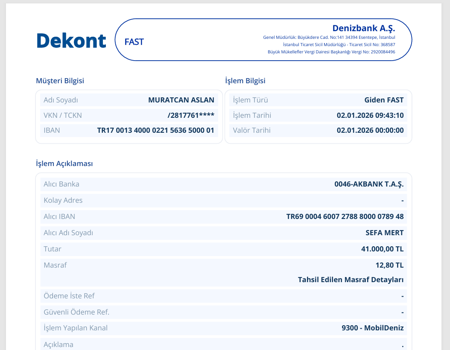This screenshot has width=450, height=350.
Task: Click the İşlem Bilgisi section heading
Action: click(245, 81)
